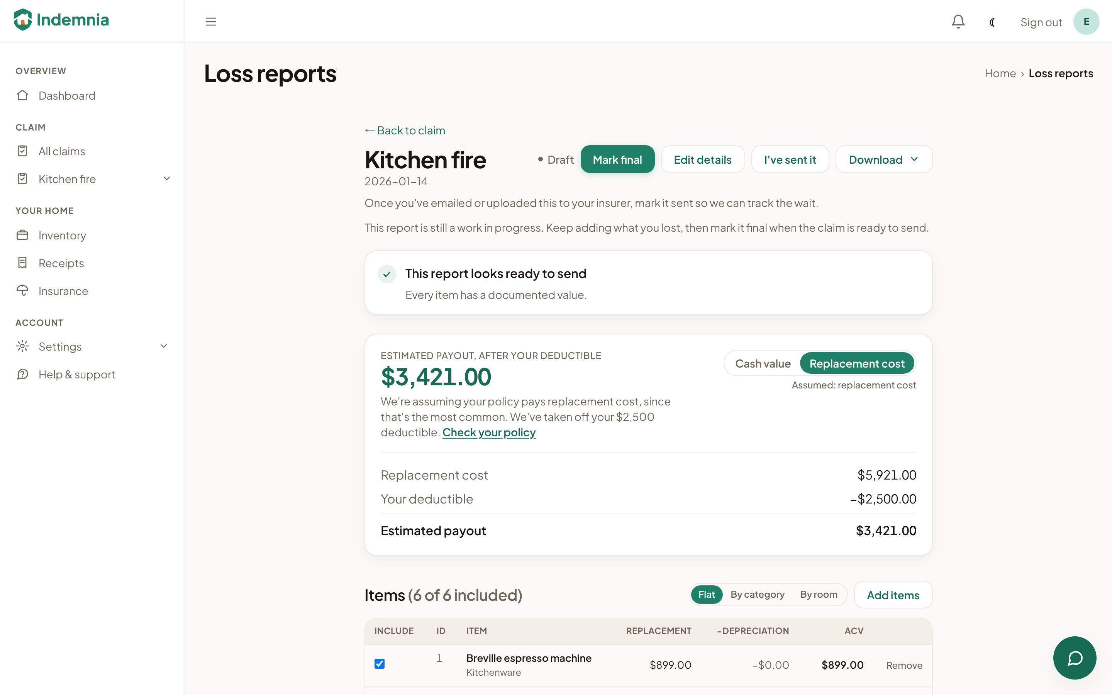The width and height of the screenshot is (1112, 695).
Task: Click the Kitchen fire clipboard icon in sidebar
Action: pyautogui.click(x=22, y=178)
